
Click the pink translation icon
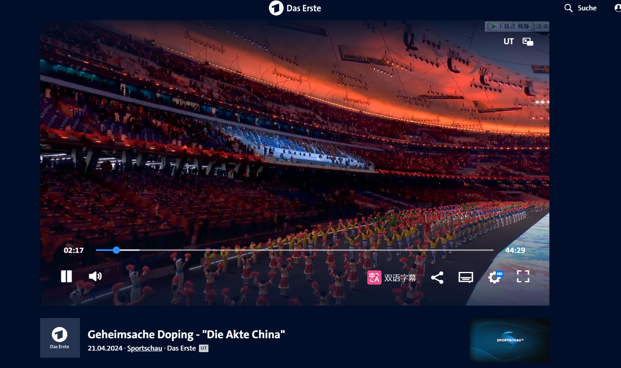pos(374,277)
